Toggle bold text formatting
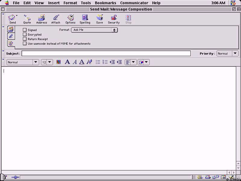The image size is (241, 181). pyautogui.click(x=67, y=62)
